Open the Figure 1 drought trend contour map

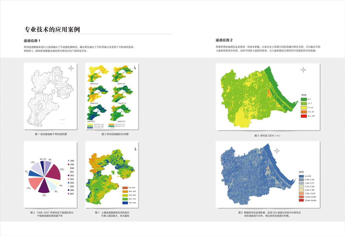tap(50, 96)
